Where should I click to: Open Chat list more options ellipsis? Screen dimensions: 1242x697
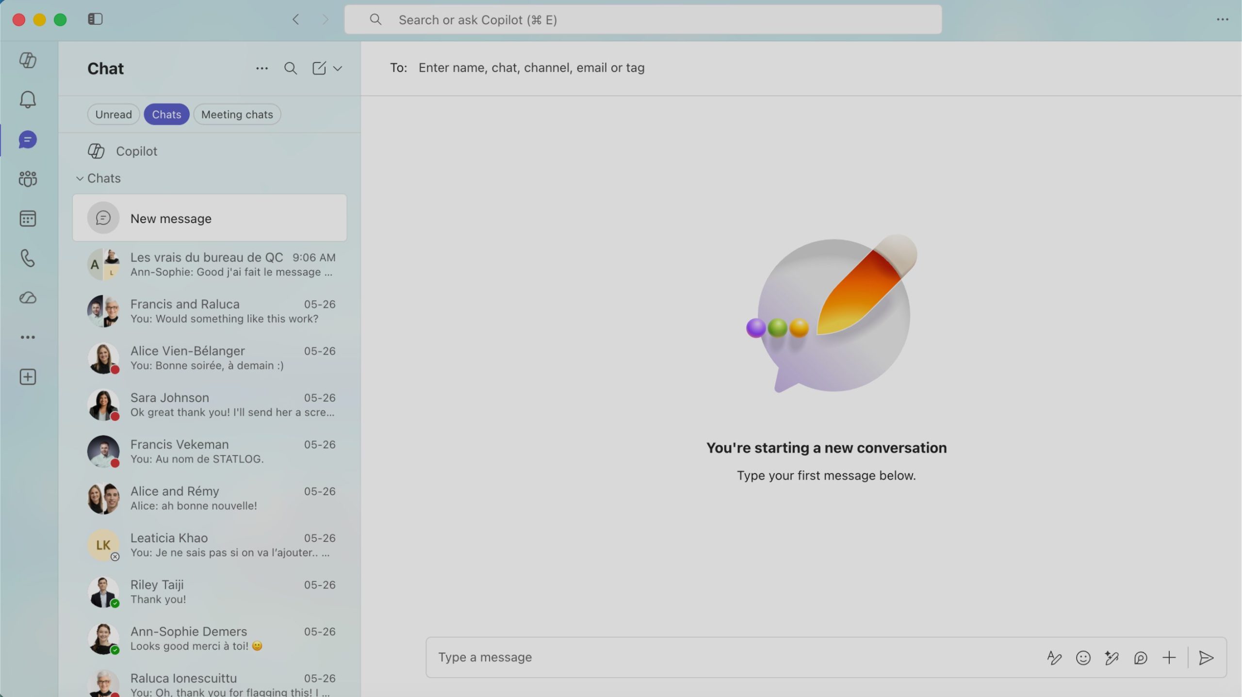(262, 68)
